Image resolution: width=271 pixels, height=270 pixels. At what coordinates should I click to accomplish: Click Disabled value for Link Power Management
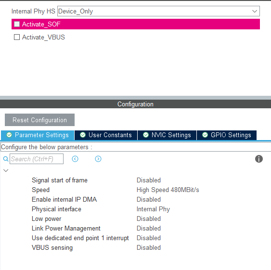tap(149, 228)
